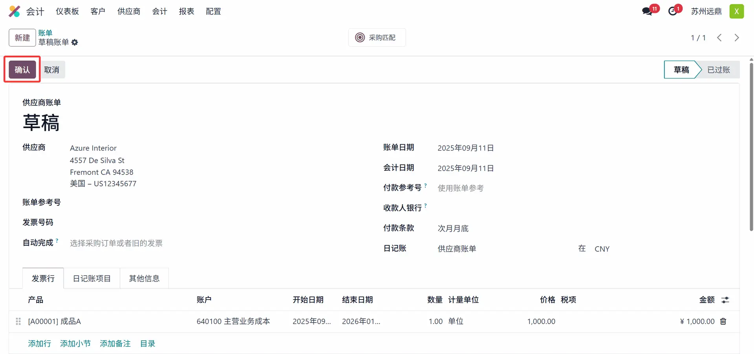The image size is (754, 354).
Task: Open the 报表 top menu
Action: click(x=187, y=11)
